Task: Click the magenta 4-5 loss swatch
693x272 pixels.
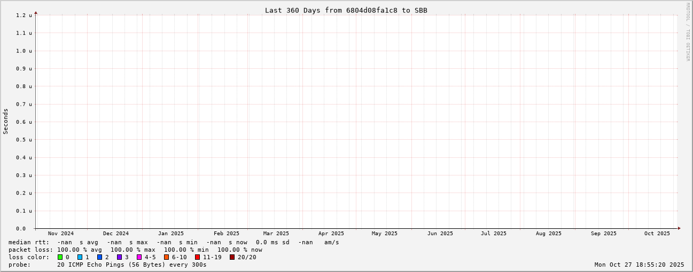Action: coord(139,257)
